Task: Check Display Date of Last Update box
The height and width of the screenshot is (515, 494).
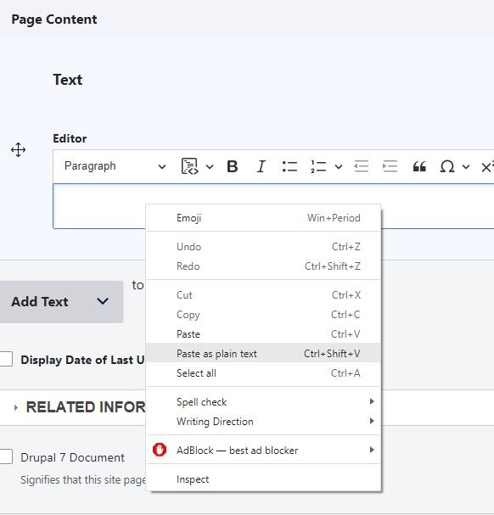Action: 6,359
